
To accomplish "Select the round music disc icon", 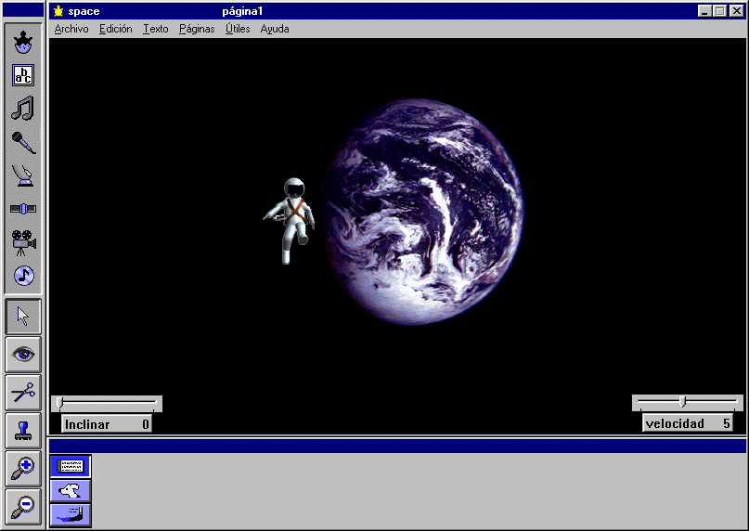I will (23, 276).
